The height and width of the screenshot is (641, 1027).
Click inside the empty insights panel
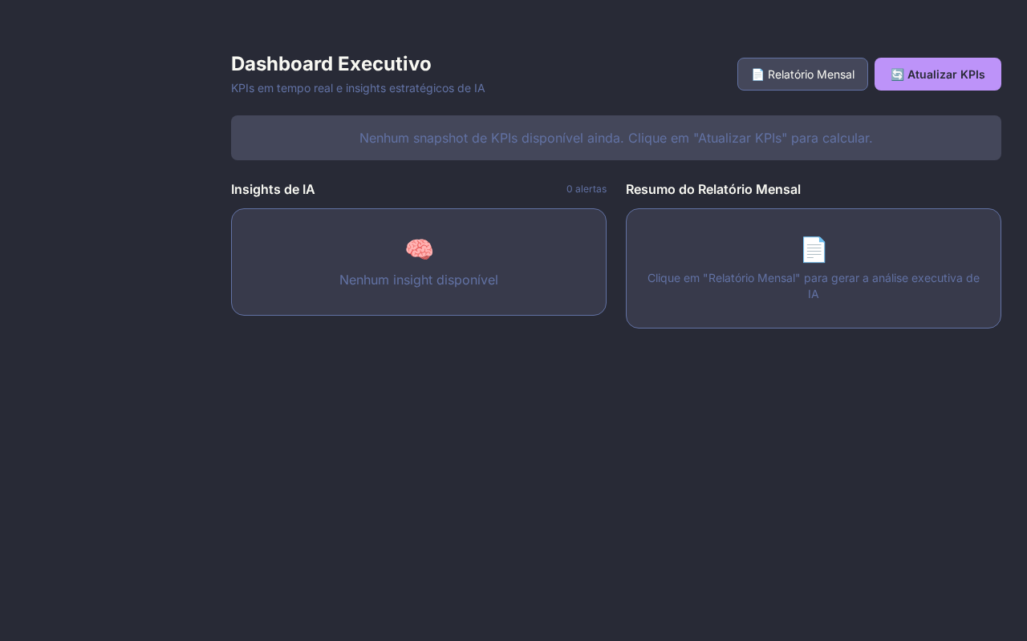pyautogui.click(x=419, y=262)
